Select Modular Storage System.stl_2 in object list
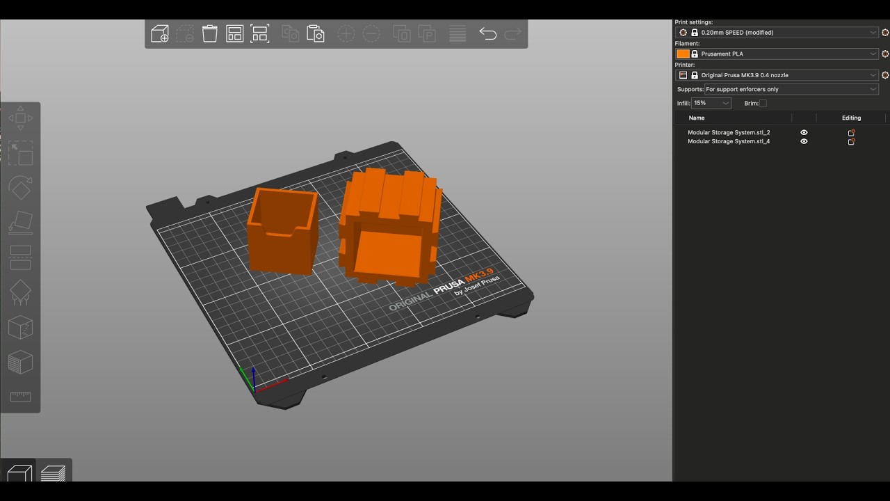The width and height of the screenshot is (890, 501). 729,132
